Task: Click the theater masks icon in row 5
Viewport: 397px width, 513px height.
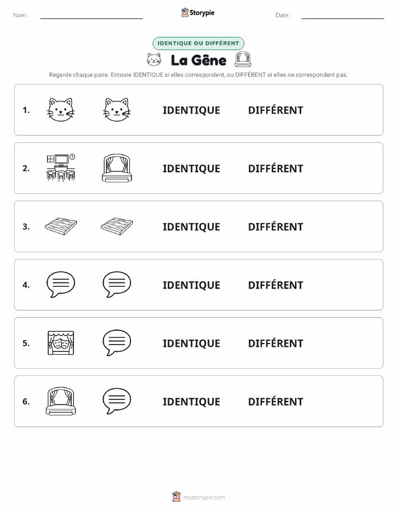Action: point(61,343)
